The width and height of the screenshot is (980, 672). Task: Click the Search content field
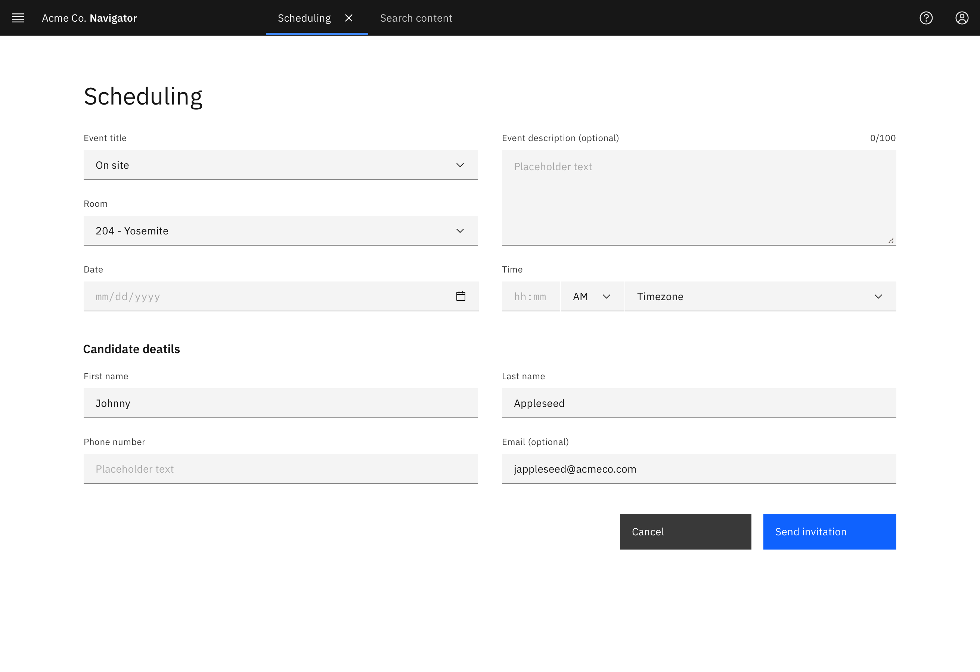pyautogui.click(x=416, y=18)
